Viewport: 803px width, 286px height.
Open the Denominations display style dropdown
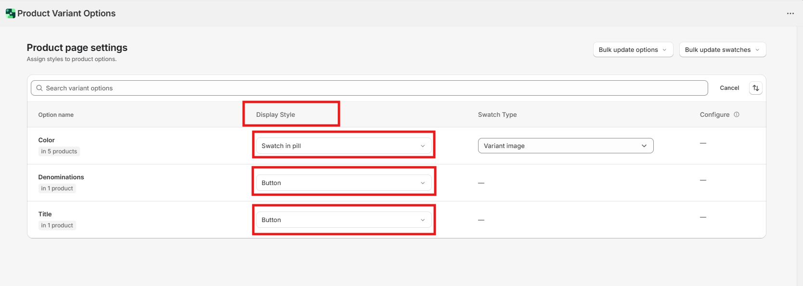[x=343, y=183]
